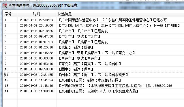The image size is (184, 107).
Task: Select the timestamp 2016-04-06 11:48:40
Action: [36, 86]
